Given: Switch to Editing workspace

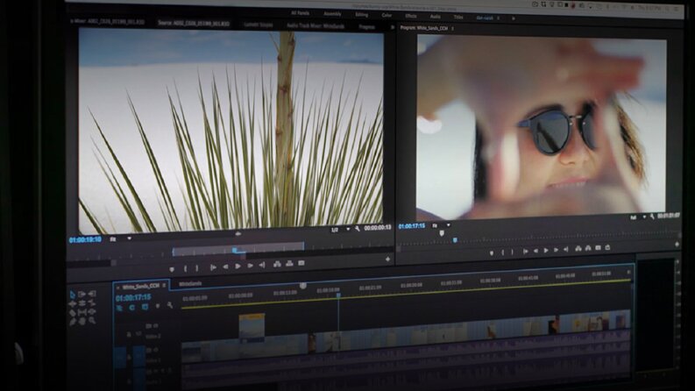Looking at the screenshot, I should (362, 15).
